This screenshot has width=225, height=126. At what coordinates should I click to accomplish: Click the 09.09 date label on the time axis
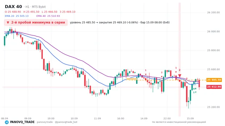[28, 118]
